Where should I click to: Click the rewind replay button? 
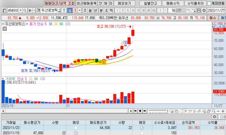135,111
